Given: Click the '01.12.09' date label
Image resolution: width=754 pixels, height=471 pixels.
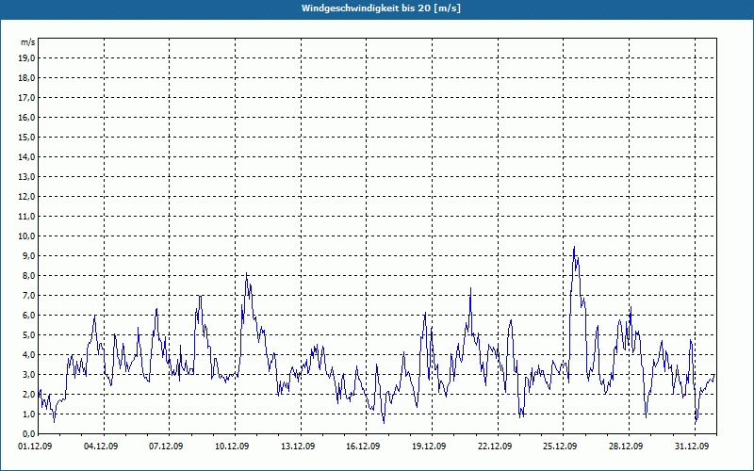Looking at the screenshot, I should (35, 447).
